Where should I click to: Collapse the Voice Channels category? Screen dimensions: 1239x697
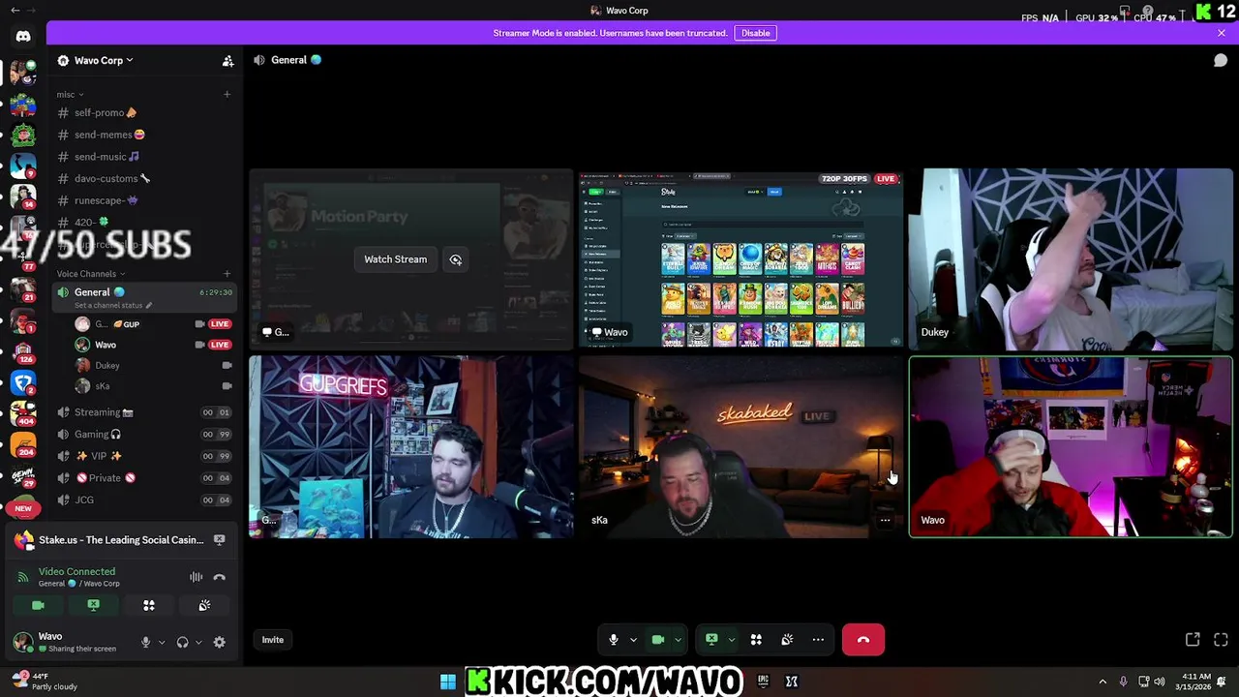pyautogui.click(x=91, y=274)
